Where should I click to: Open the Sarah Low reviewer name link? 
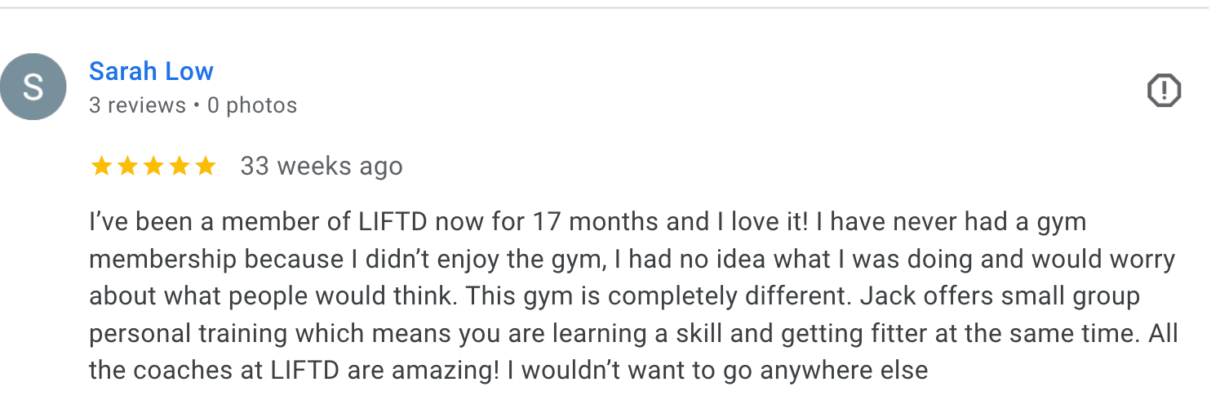click(151, 72)
